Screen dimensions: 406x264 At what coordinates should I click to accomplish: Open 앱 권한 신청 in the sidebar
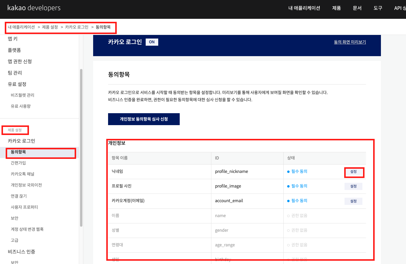(20, 61)
